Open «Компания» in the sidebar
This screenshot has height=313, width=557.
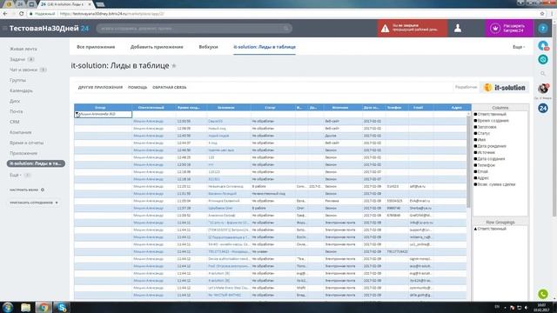click(21, 132)
